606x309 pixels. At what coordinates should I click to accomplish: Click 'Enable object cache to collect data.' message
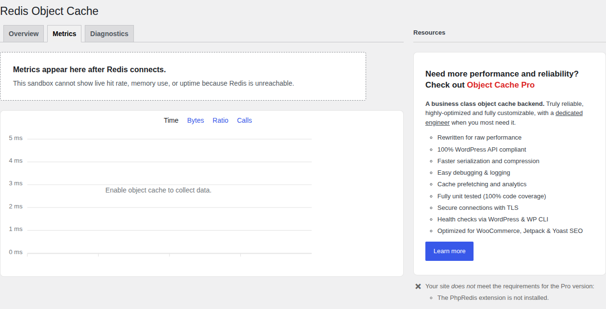[158, 190]
